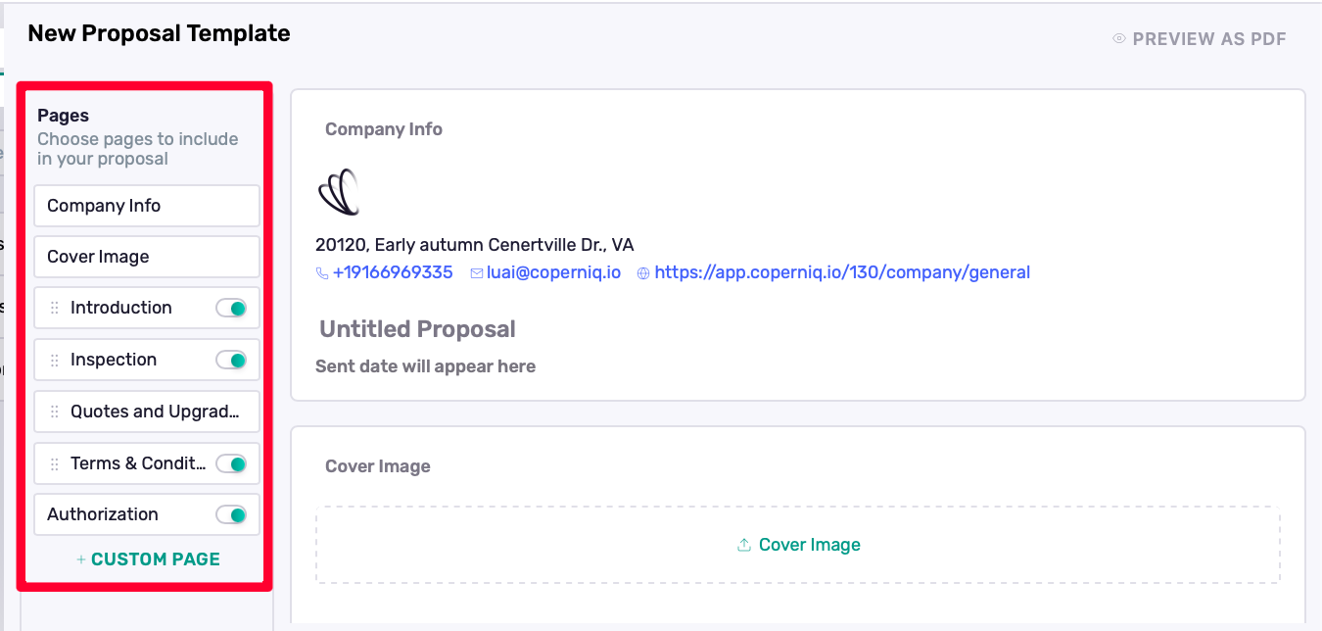The image size is (1322, 631).
Task: Click the Quotes and Upgrades drag handle
Action: [55, 413]
